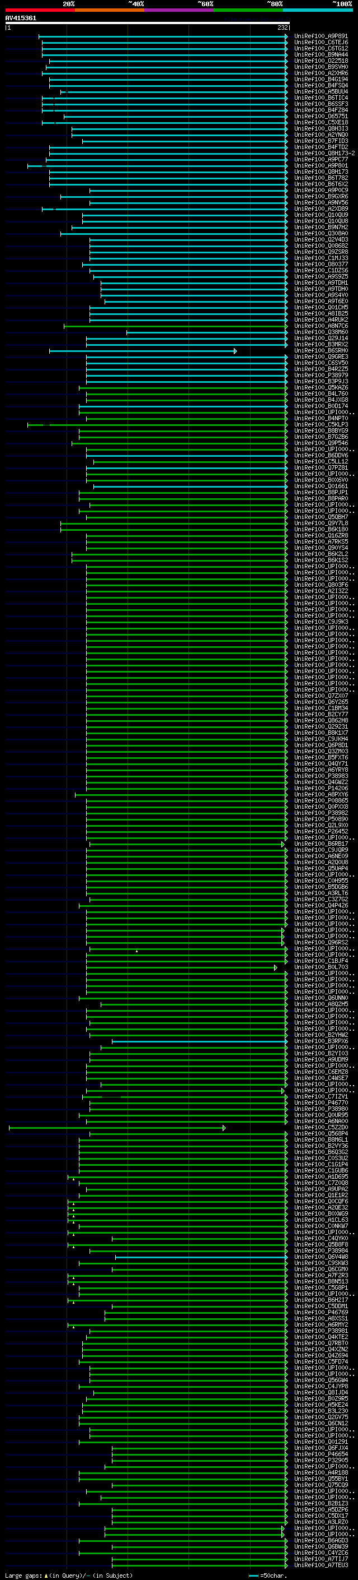Select hit label UniRef100_Q6Y265
Image resolution: width=358 pixels, height=1580 pixels.
click(321, 702)
